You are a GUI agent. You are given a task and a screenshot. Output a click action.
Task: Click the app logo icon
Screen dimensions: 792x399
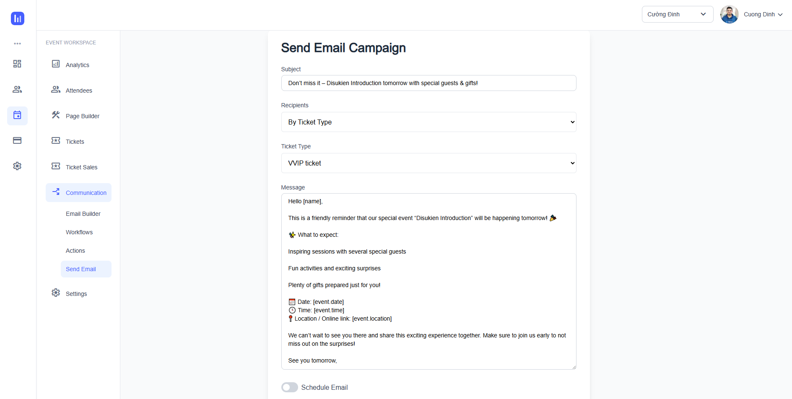[x=18, y=18]
